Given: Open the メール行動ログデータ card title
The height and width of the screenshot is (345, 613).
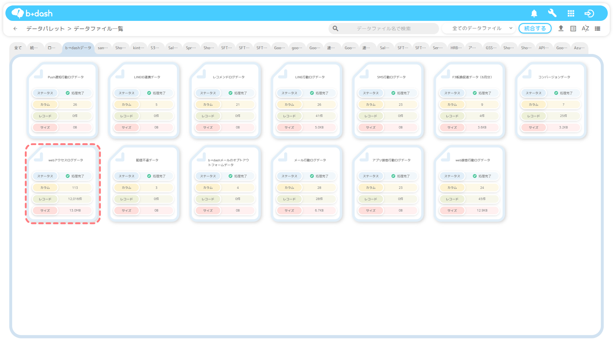Looking at the screenshot, I should (x=310, y=160).
